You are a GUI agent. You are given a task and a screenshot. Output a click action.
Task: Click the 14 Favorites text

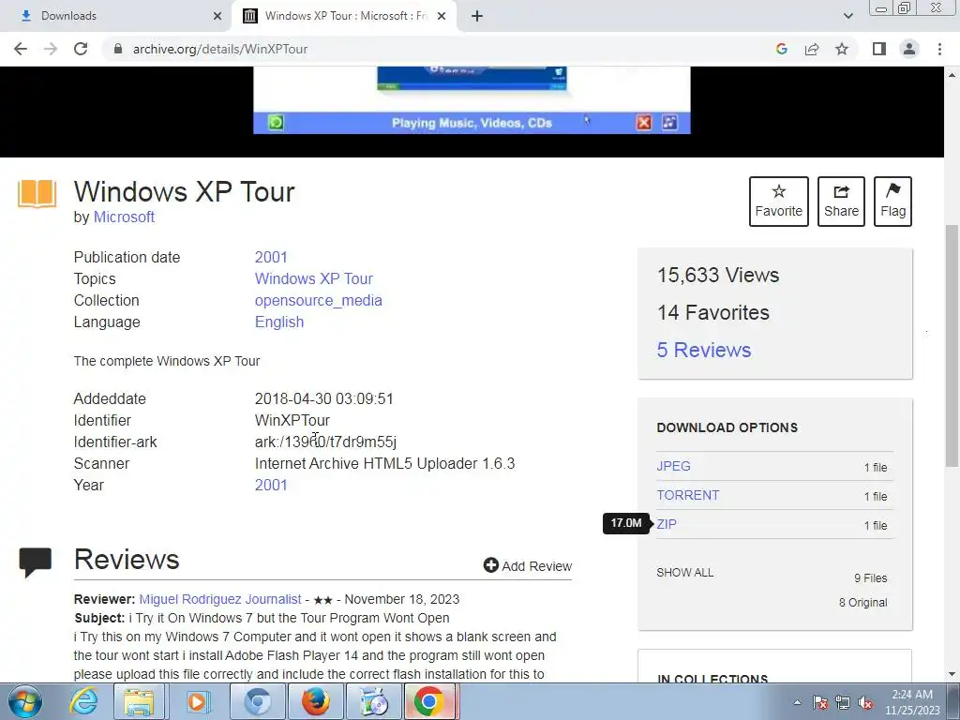tap(713, 312)
